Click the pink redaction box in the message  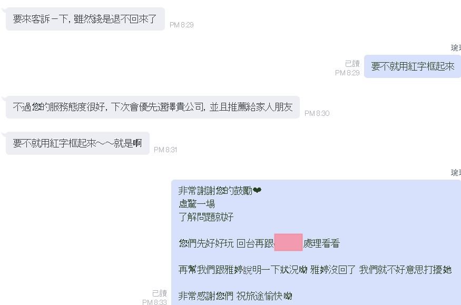pyautogui.click(x=288, y=242)
